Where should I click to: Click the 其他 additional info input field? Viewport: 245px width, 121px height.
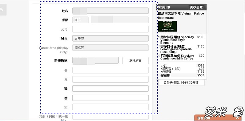(110, 117)
